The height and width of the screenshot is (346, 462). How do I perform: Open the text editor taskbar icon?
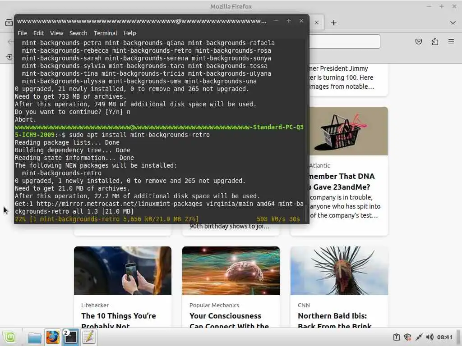coord(89,337)
